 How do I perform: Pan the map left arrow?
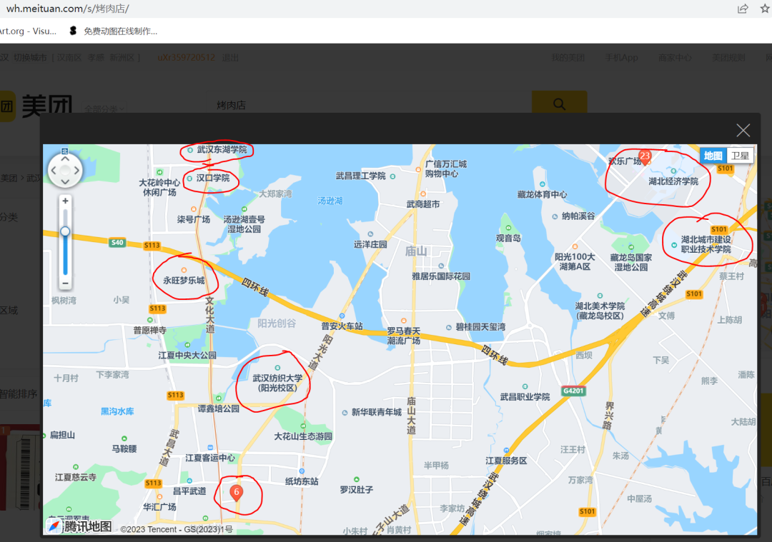pyautogui.click(x=54, y=170)
